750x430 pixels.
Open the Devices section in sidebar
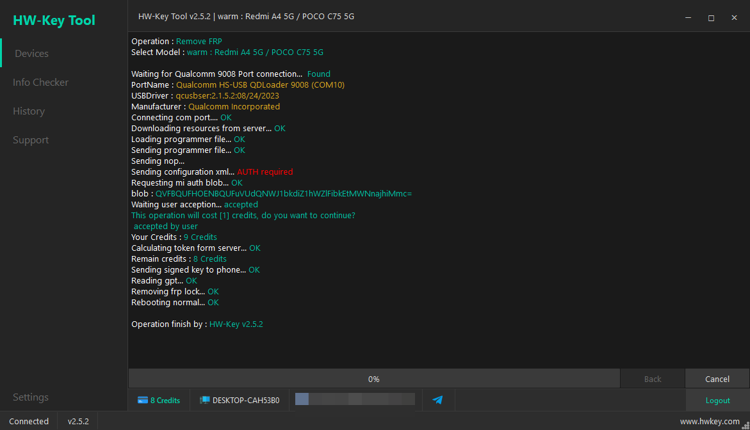coord(31,54)
